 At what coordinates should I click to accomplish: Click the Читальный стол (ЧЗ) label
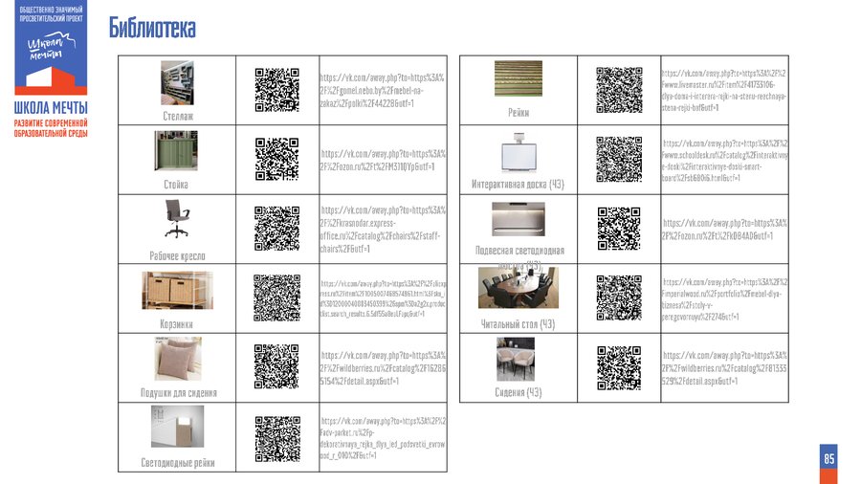click(518, 324)
